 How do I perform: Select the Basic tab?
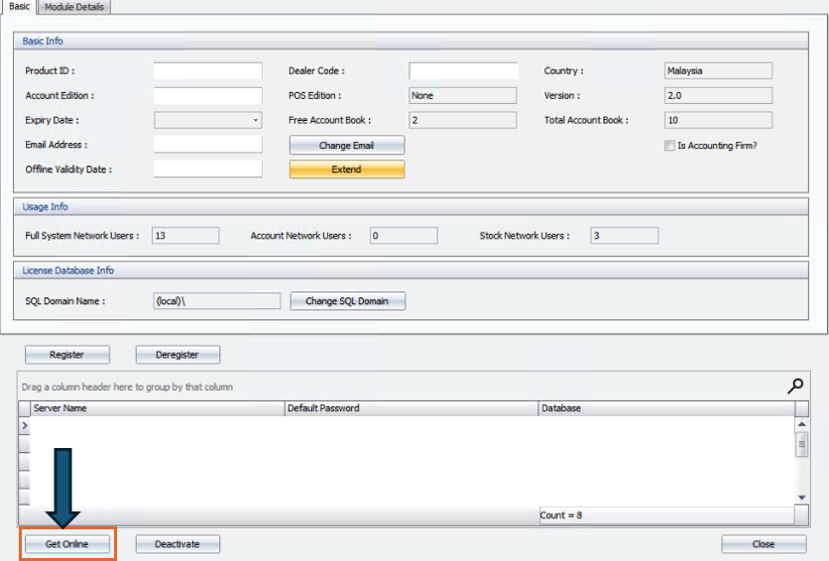pos(19,7)
